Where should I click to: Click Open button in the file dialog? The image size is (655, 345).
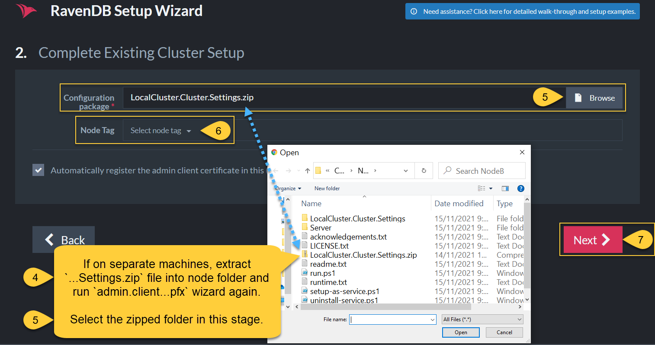tap(461, 332)
